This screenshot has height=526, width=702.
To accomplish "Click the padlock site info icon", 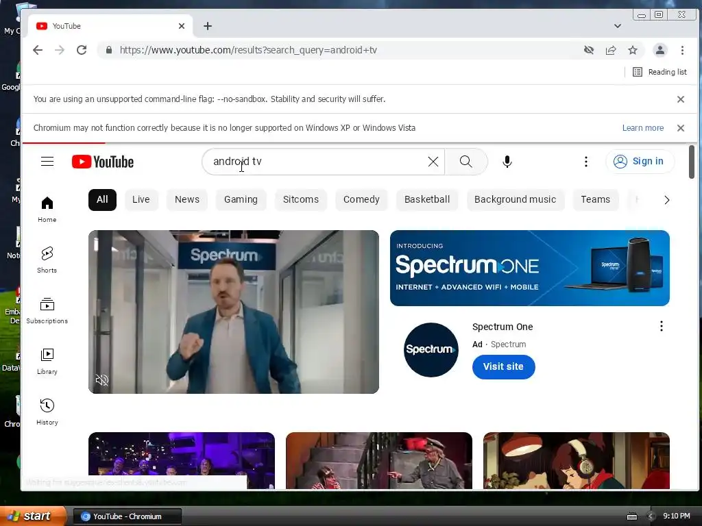I will 108,50.
